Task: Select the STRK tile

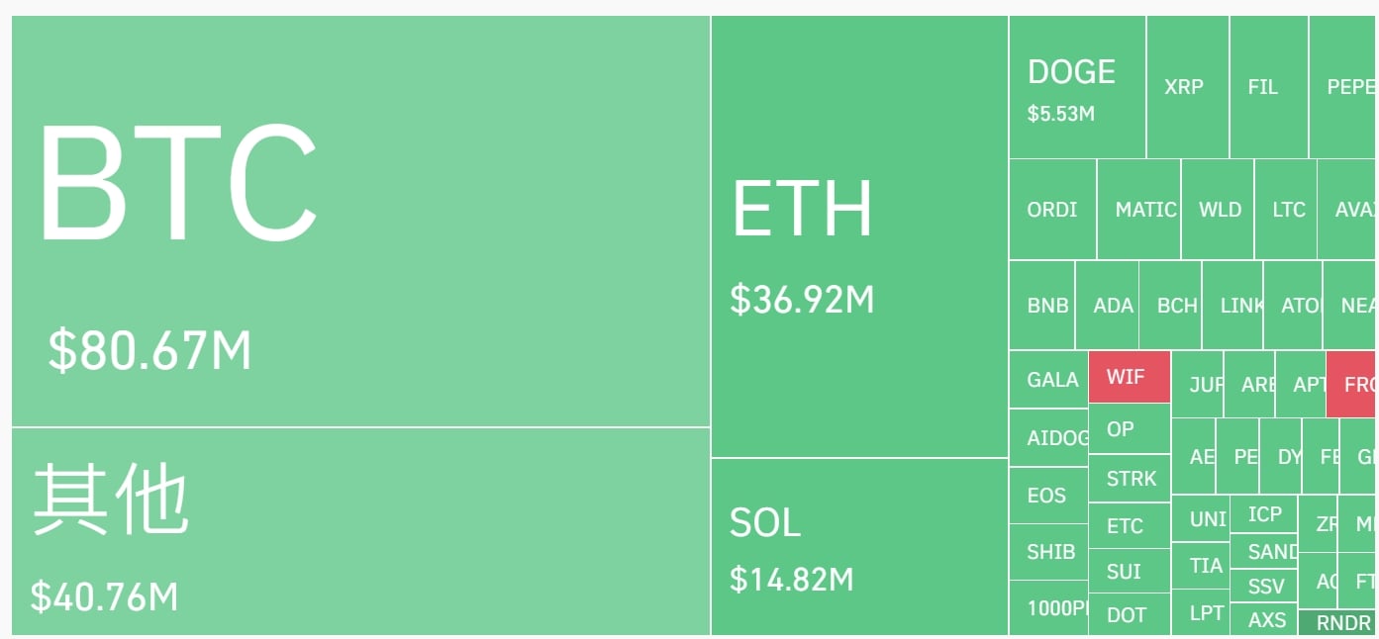Action: tap(1130, 479)
